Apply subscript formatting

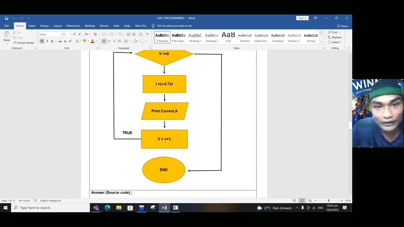point(65,41)
